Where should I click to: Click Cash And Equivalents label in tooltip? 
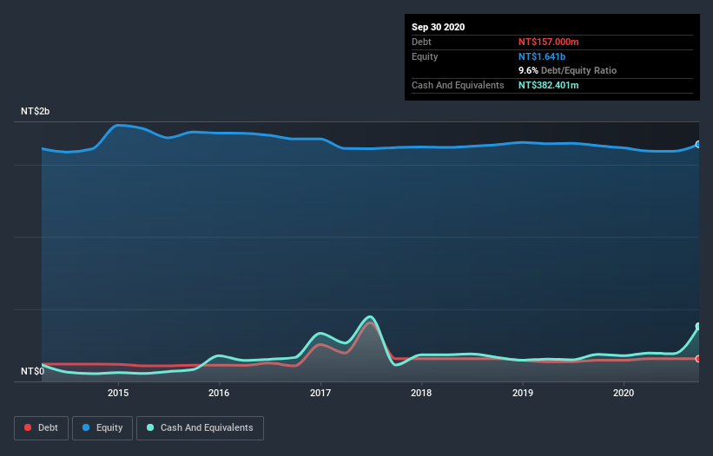pyautogui.click(x=458, y=85)
